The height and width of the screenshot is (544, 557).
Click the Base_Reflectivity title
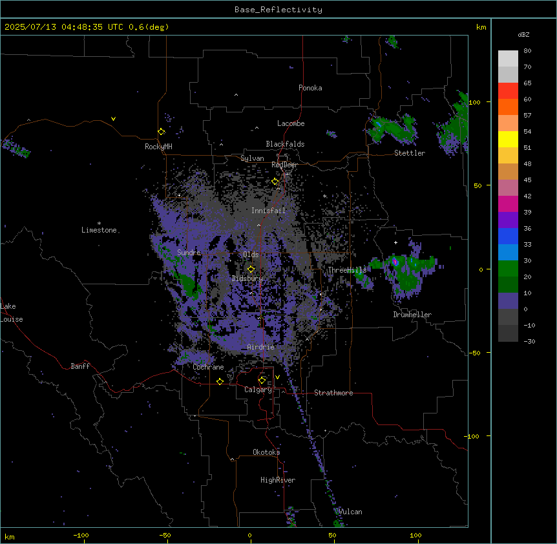pos(278,10)
